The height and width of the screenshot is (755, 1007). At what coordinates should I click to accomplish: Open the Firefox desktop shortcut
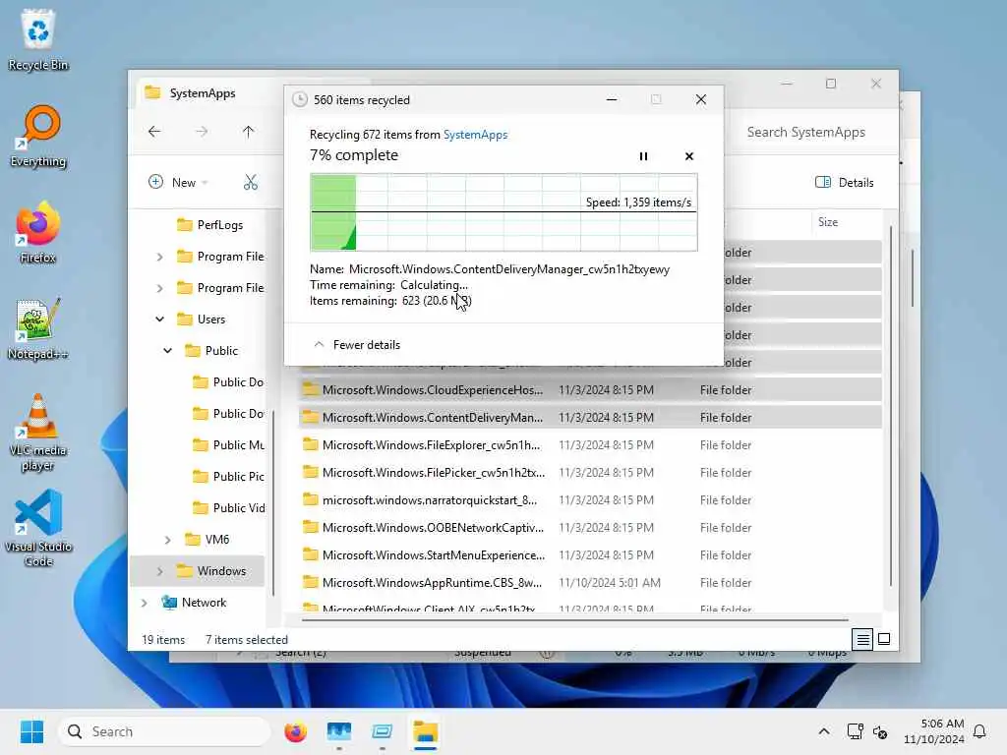pos(38,232)
